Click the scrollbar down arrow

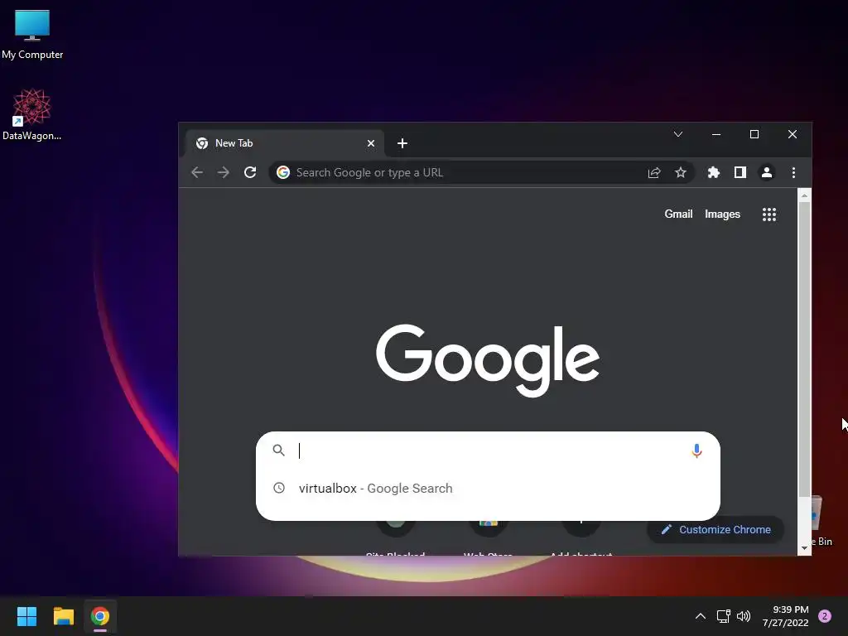[804, 548]
